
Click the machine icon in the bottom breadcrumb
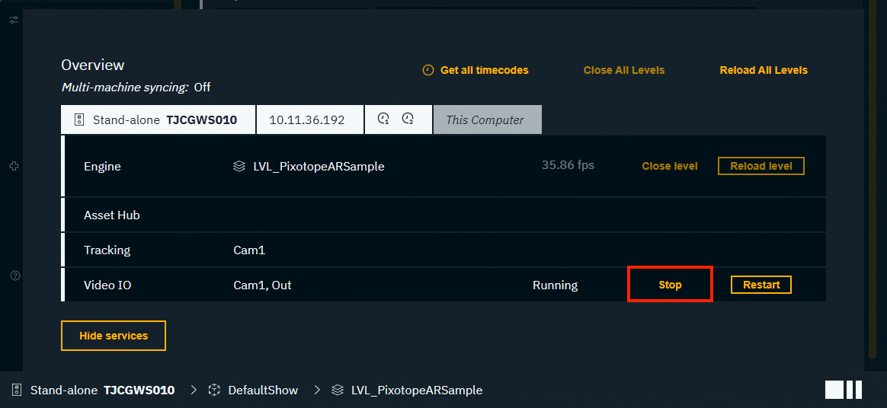click(x=17, y=390)
